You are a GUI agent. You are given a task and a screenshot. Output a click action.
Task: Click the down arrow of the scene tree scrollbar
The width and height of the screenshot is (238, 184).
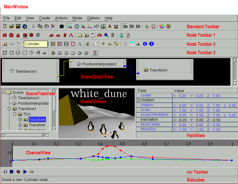pyautogui.click(x=54, y=129)
